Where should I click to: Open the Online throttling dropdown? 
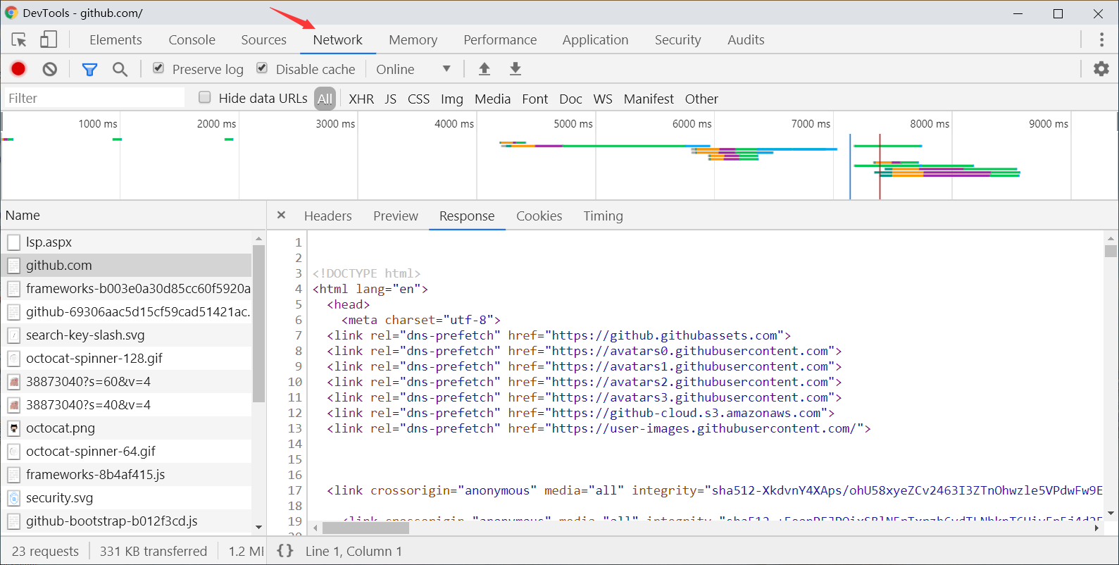pyautogui.click(x=413, y=69)
